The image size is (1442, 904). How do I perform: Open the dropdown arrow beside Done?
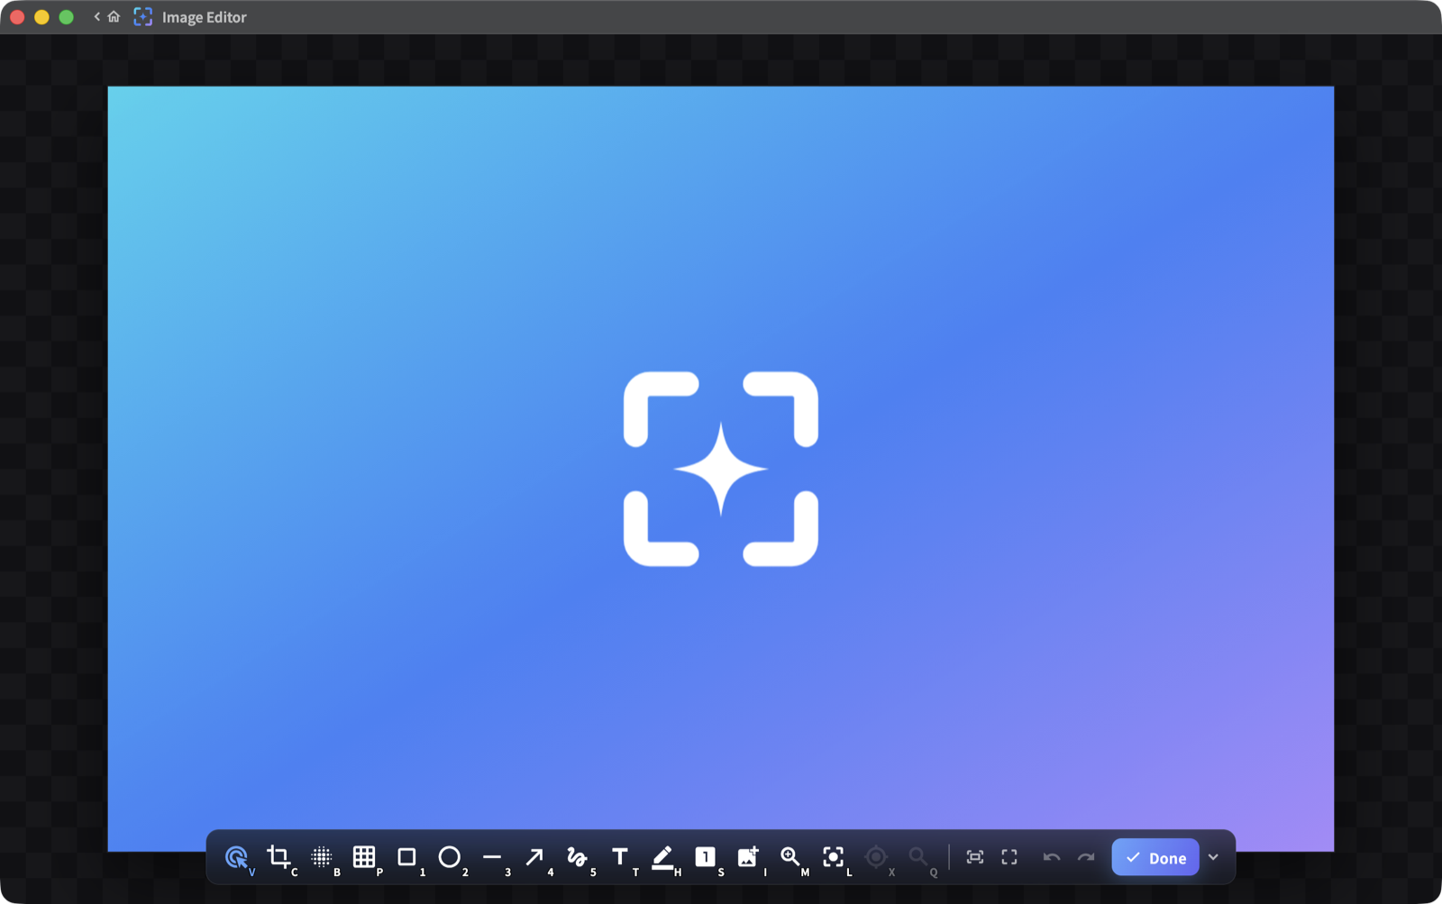click(1214, 858)
